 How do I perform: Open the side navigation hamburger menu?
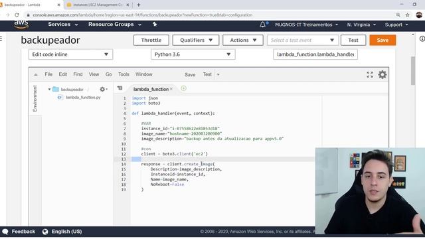pos(1,39)
